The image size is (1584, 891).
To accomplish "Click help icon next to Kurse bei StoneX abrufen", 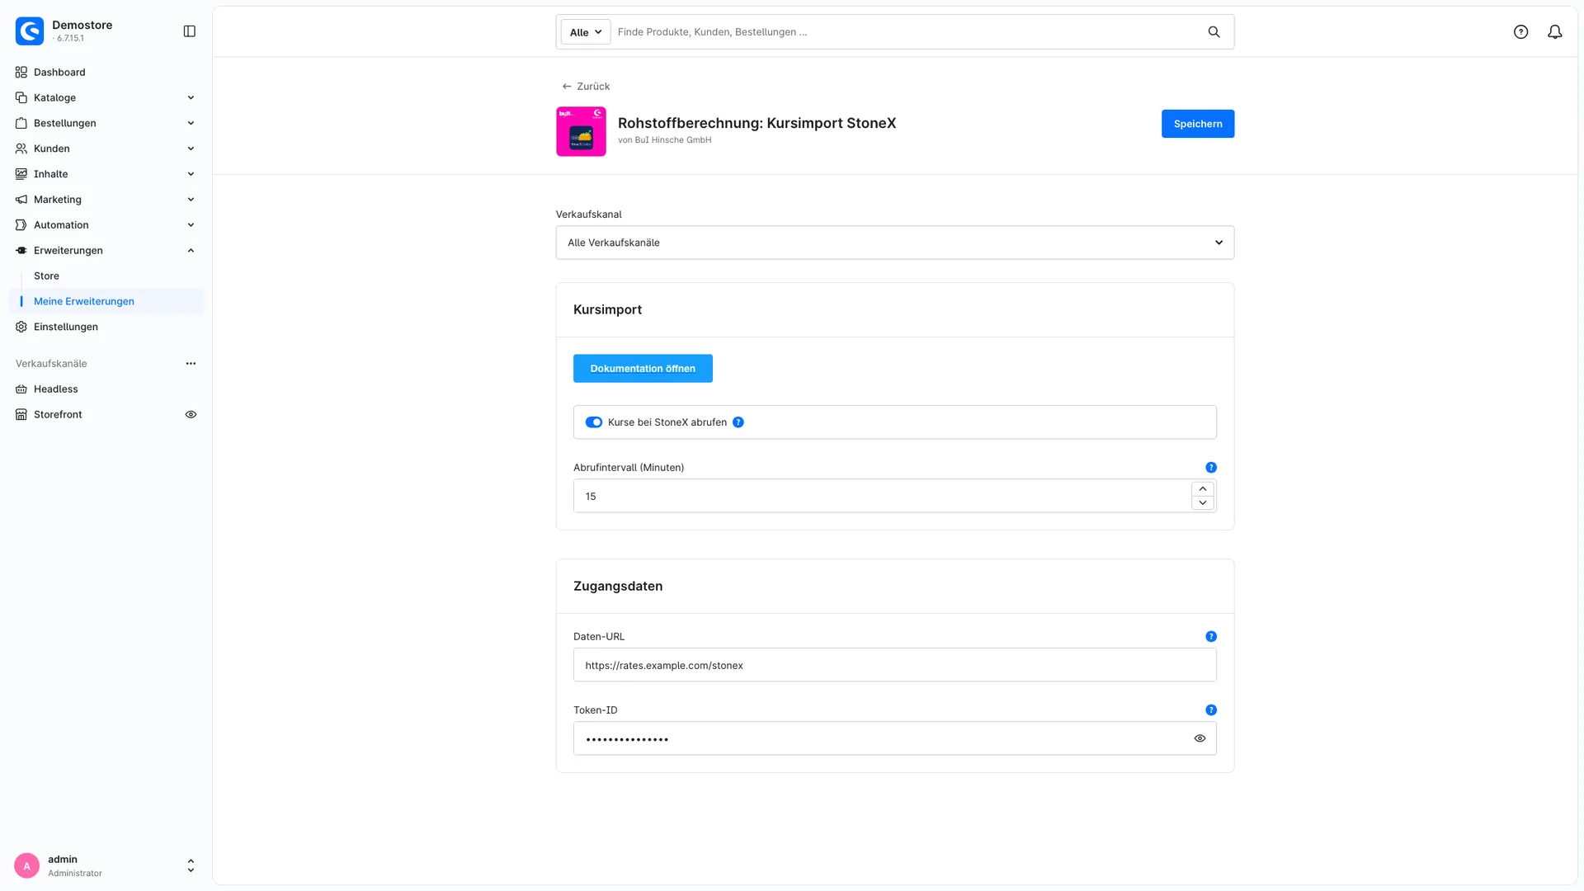I will tap(738, 422).
